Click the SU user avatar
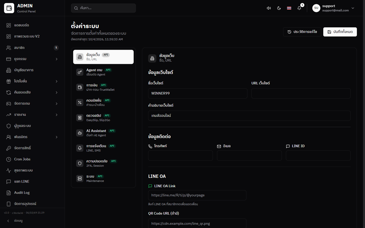This screenshot has height=228, width=365. click(x=316, y=8)
